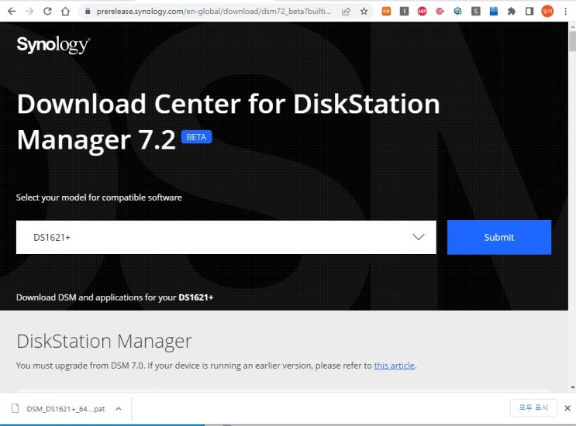576x426 pixels.
Task: Open the green hexagon extension icon
Action: (457, 12)
